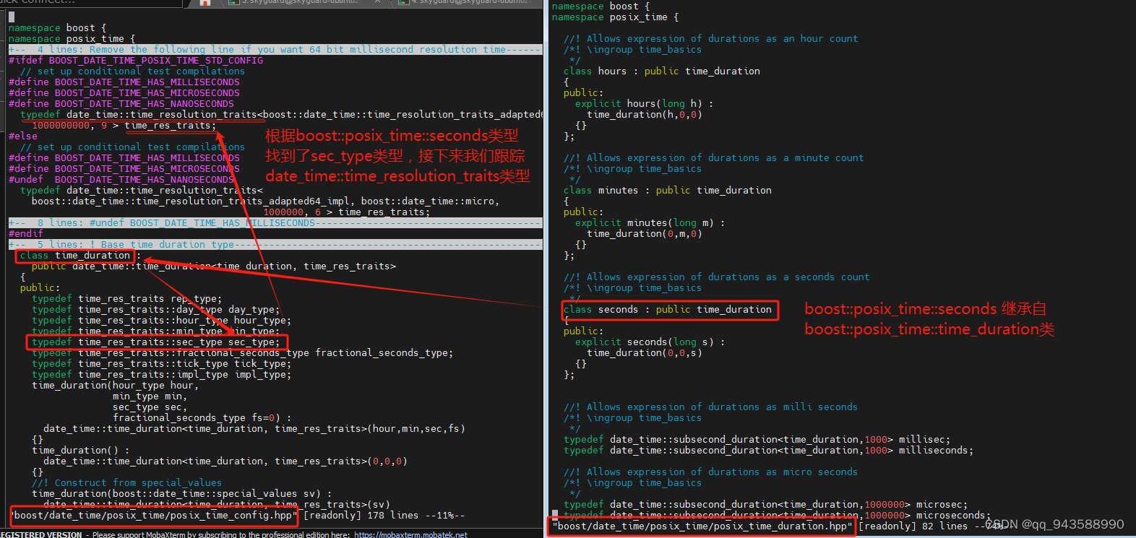Click the 'tick_type tick_type;' typedef line
The height and width of the screenshot is (538, 1136).
click(162, 363)
